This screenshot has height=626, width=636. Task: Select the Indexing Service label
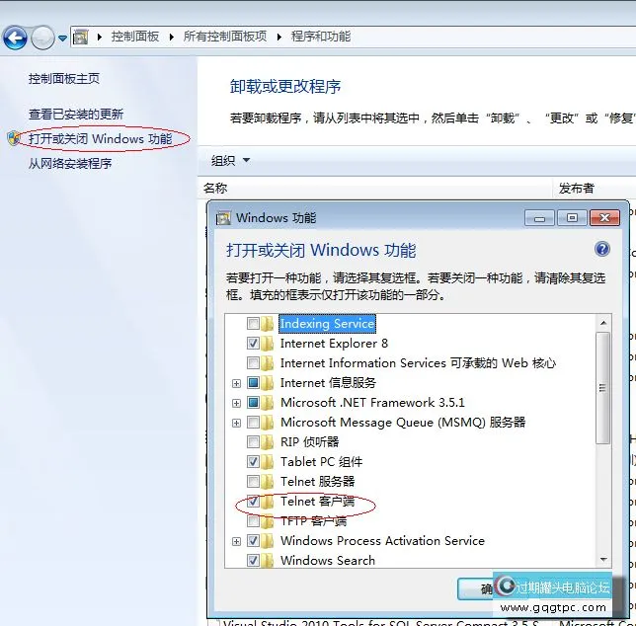[x=327, y=324]
